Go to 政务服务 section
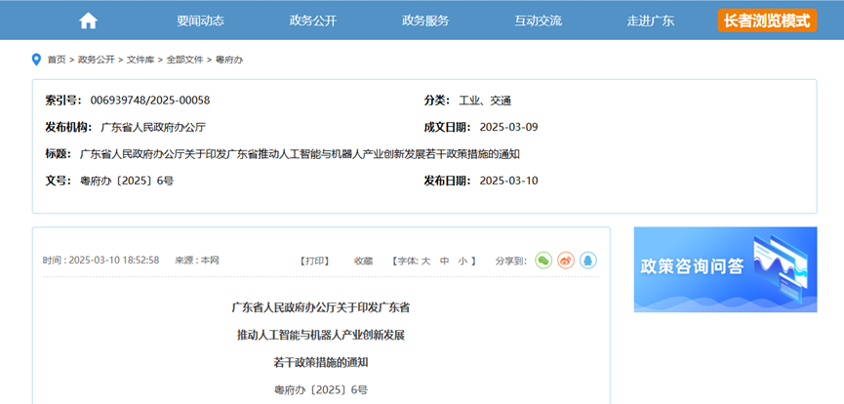The height and width of the screenshot is (404, 844). tap(425, 20)
